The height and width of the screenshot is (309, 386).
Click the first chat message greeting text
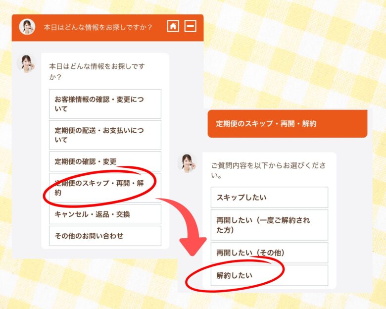[97, 71]
